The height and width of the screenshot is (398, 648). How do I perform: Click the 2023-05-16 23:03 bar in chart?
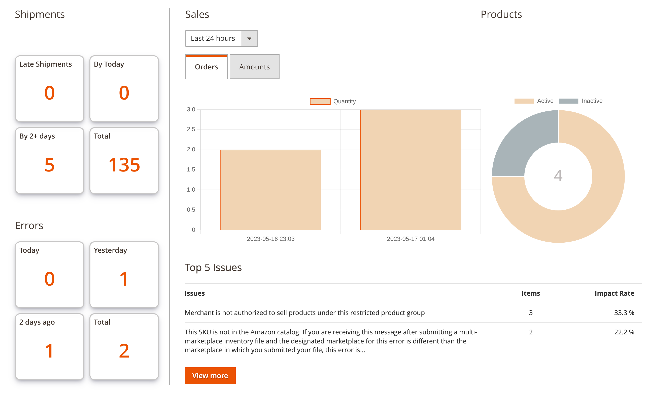(270, 190)
